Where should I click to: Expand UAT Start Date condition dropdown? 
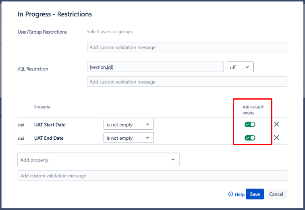click(x=129, y=124)
